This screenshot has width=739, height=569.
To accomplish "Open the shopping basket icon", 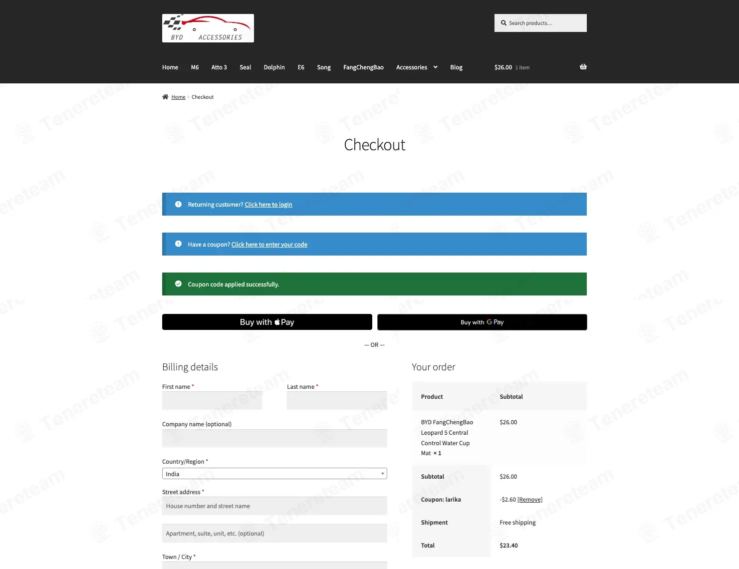I will [583, 67].
